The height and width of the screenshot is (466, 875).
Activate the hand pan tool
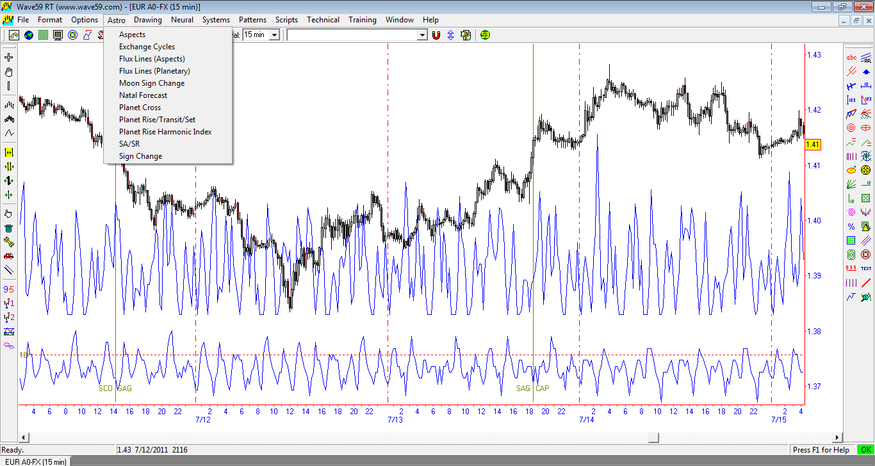[9, 72]
